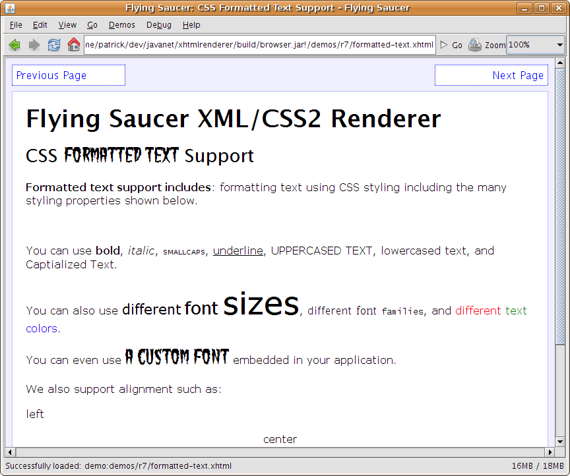Image resolution: width=570 pixels, height=476 pixels.
Task: Click the status bar 'Successfully loaded' message
Action: (x=118, y=466)
